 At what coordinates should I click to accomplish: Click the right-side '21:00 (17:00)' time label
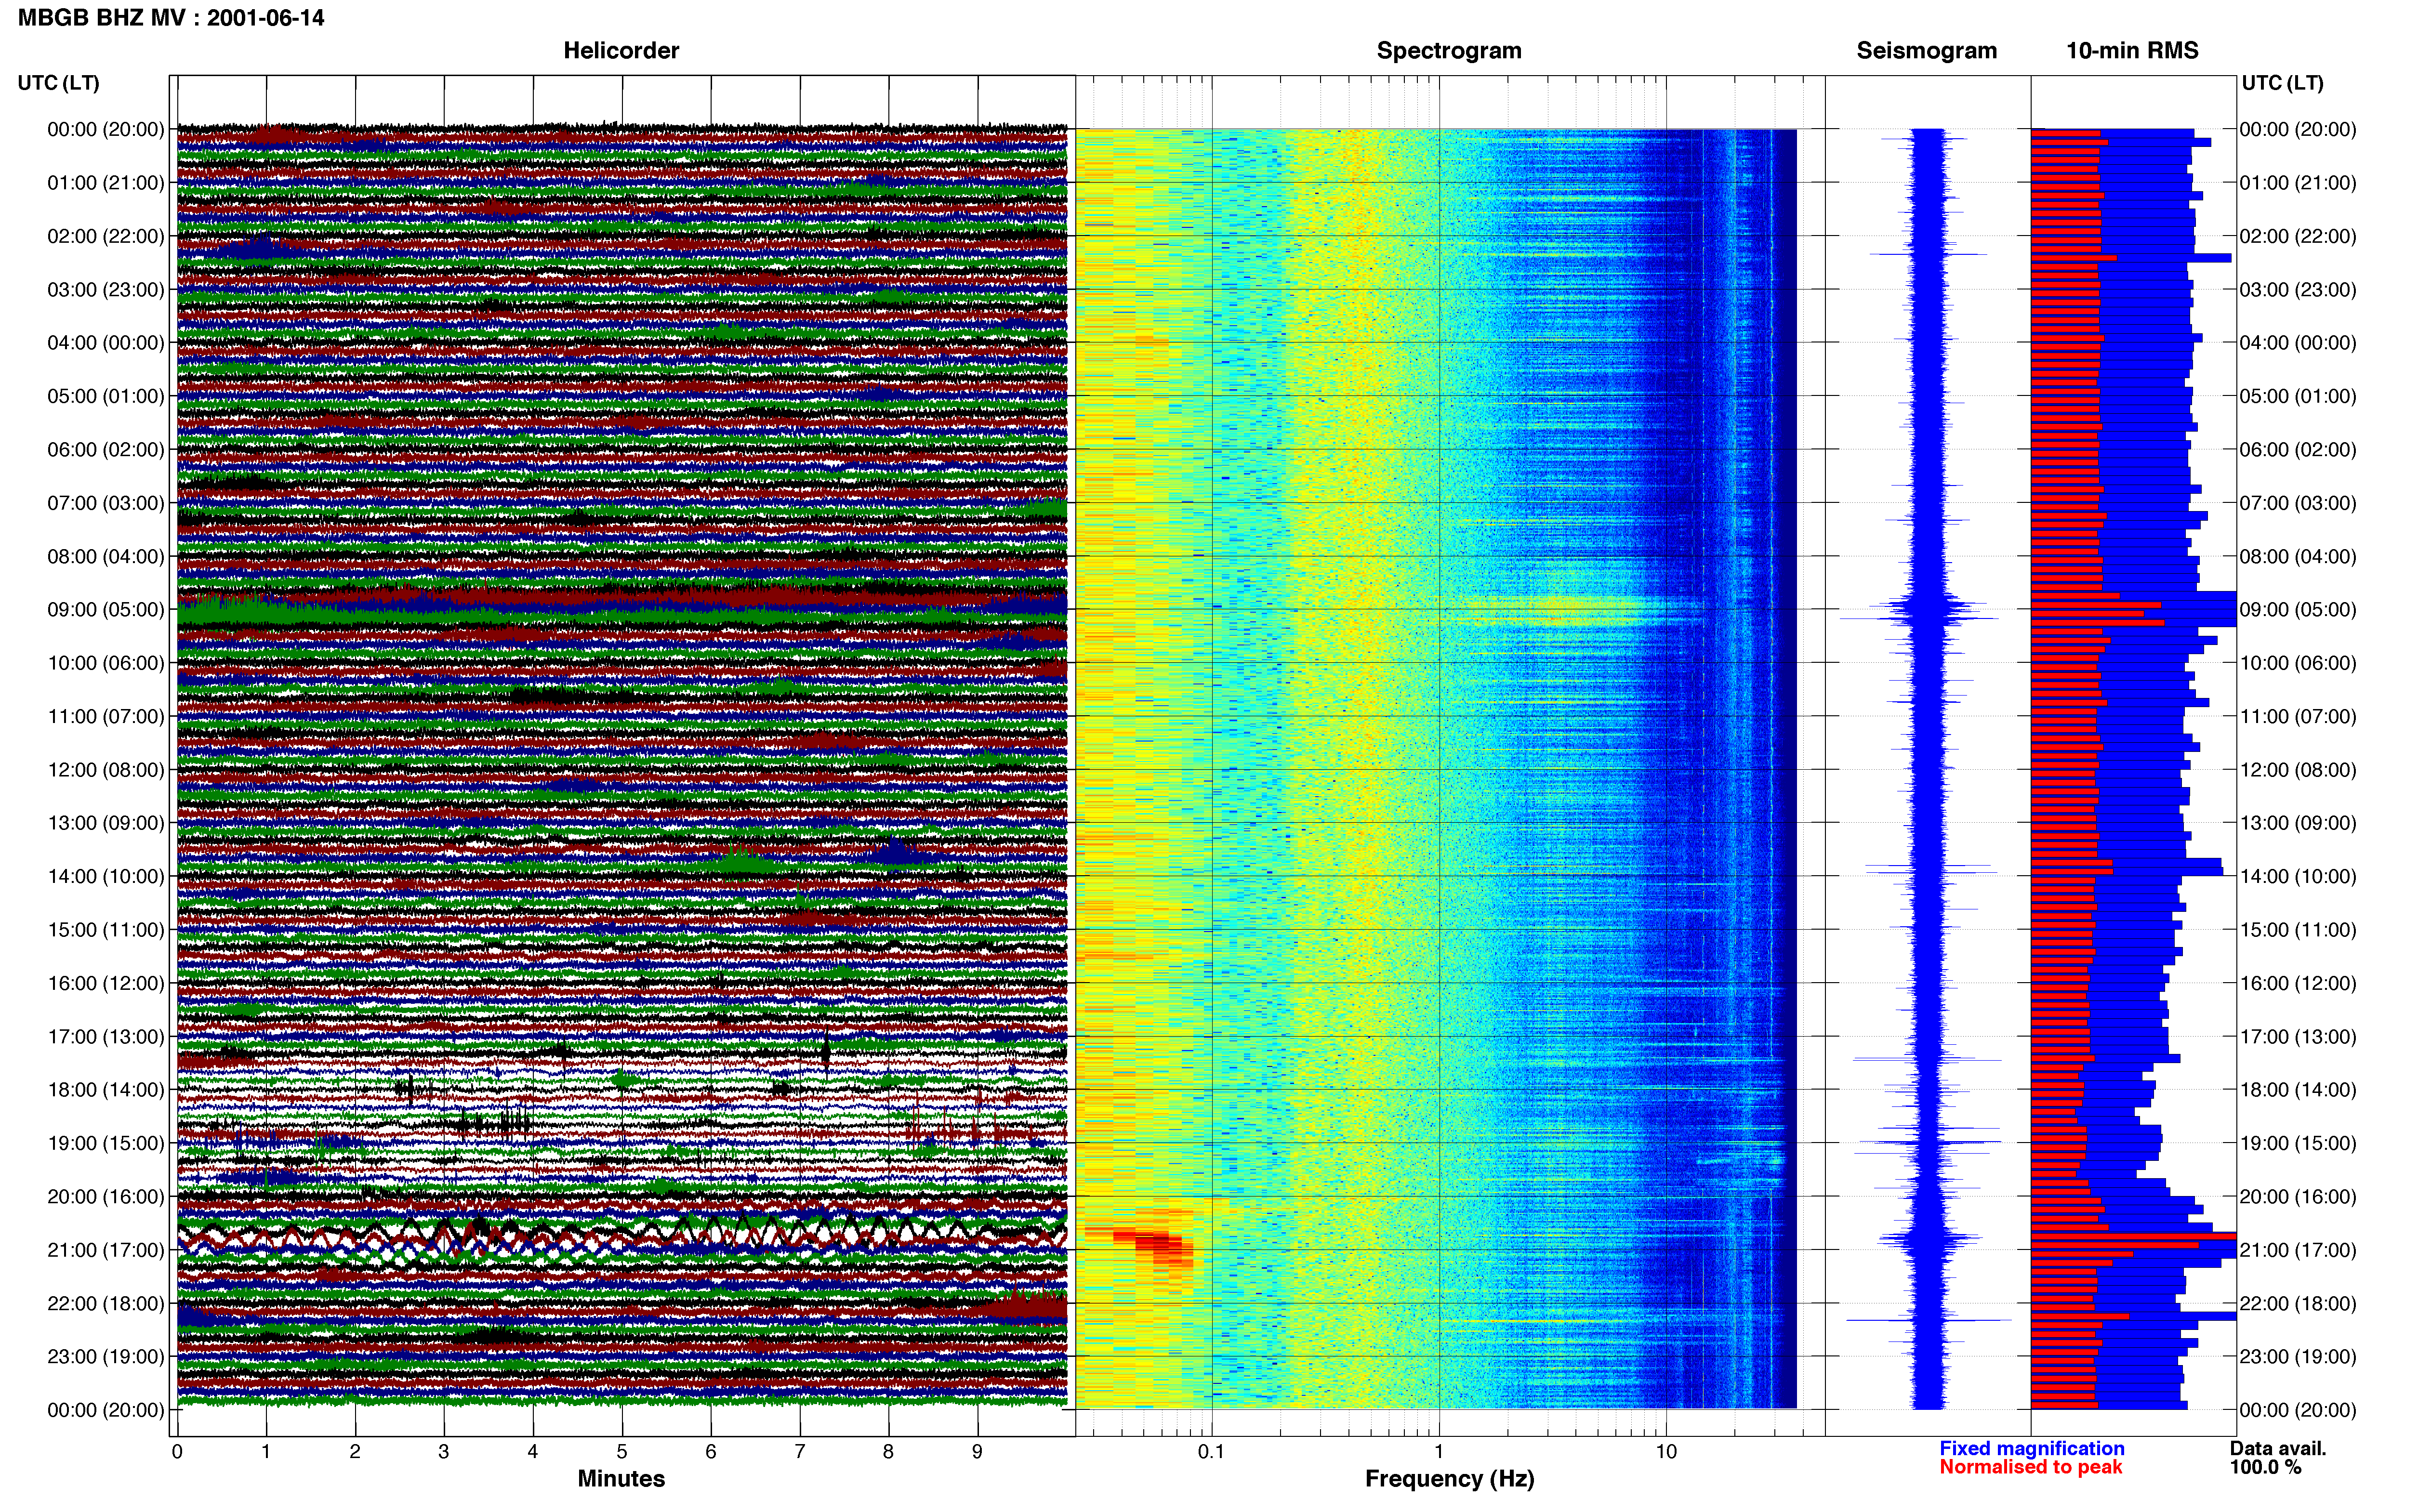(2298, 1250)
